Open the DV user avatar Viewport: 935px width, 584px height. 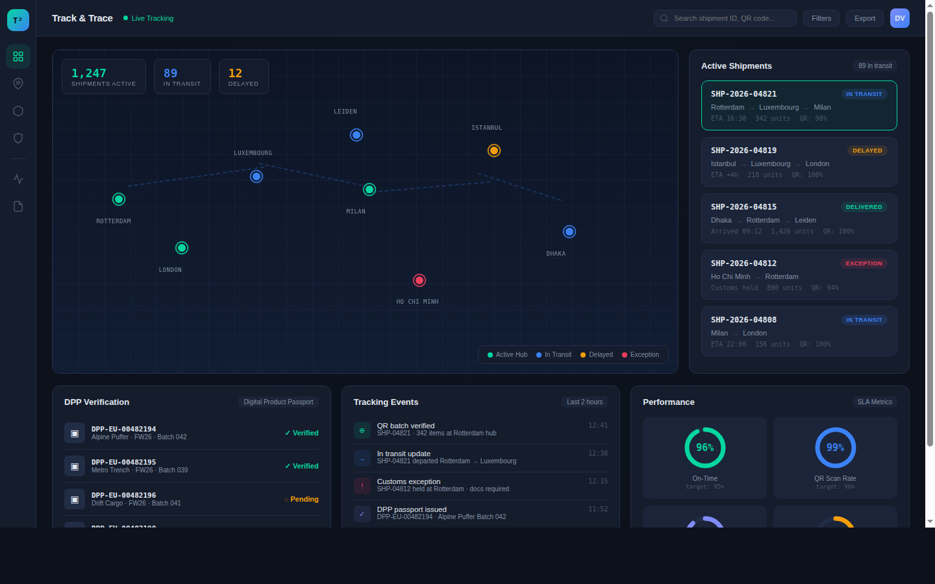click(900, 18)
